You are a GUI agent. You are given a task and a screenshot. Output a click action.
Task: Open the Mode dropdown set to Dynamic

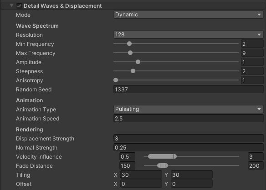pyautogui.click(x=188, y=15)
